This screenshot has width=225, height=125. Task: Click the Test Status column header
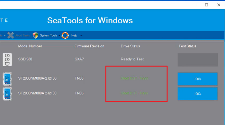(187, 46)
